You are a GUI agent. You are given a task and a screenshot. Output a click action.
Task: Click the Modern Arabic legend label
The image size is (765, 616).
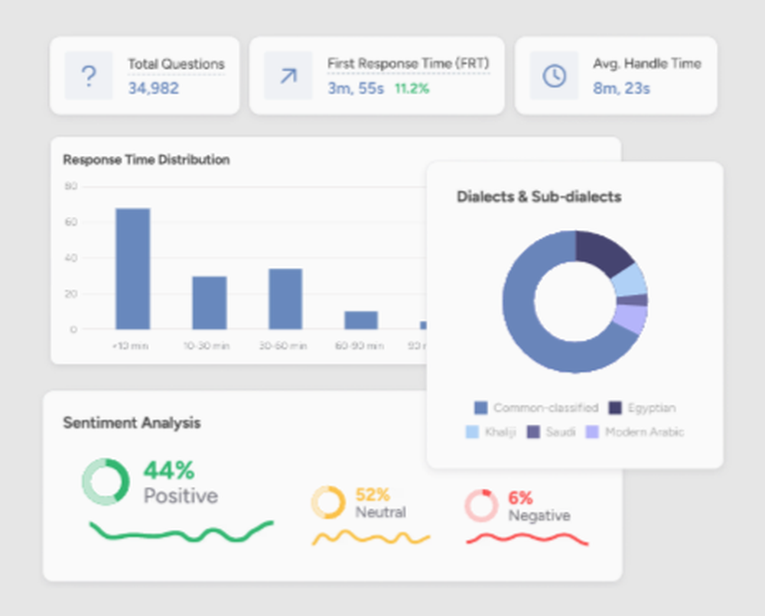point(644,432)
